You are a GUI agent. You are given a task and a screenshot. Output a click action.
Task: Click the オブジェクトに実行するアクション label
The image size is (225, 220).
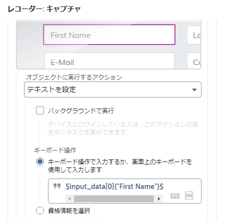click(x=74, y=77)
